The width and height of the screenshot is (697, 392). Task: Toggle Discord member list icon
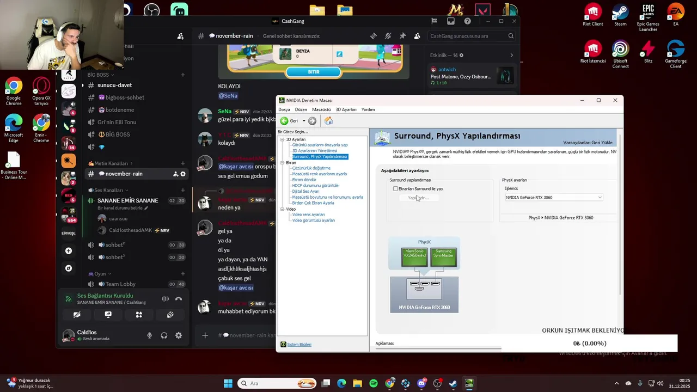417,36
